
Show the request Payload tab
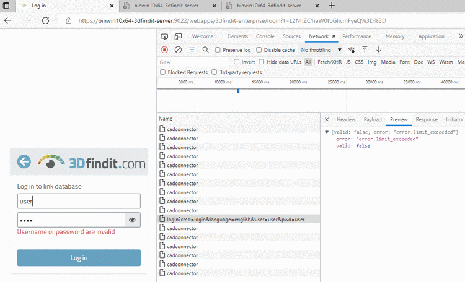pos(373,119)
